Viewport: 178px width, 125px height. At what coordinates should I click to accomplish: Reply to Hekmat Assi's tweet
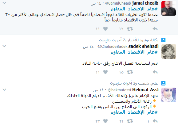155,121
